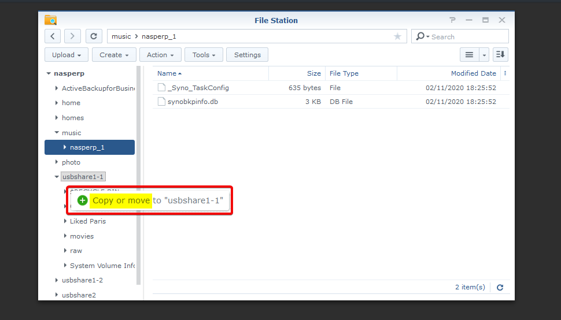Select the homes folder in the tree

point(73,118)
